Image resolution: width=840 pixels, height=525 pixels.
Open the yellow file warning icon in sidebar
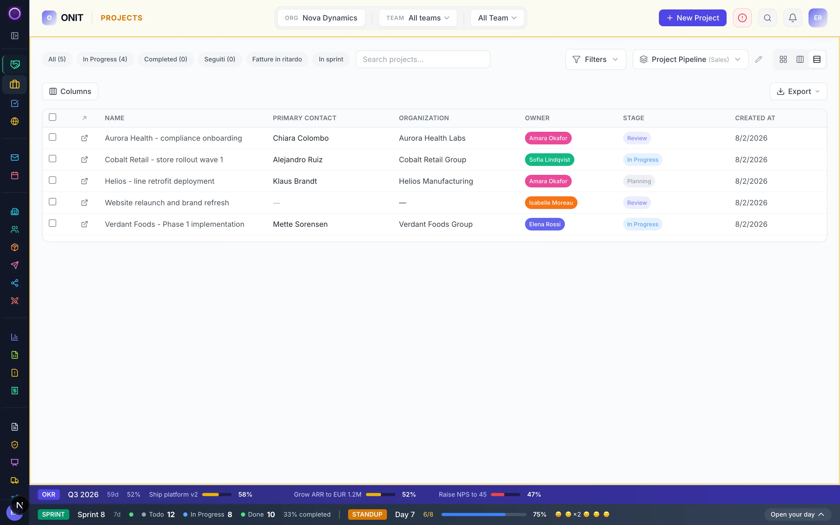[x=15, y=373]
